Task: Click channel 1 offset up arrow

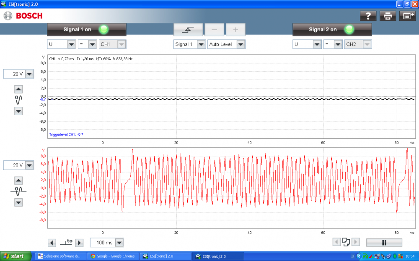Action: click(x=18, y=89)
